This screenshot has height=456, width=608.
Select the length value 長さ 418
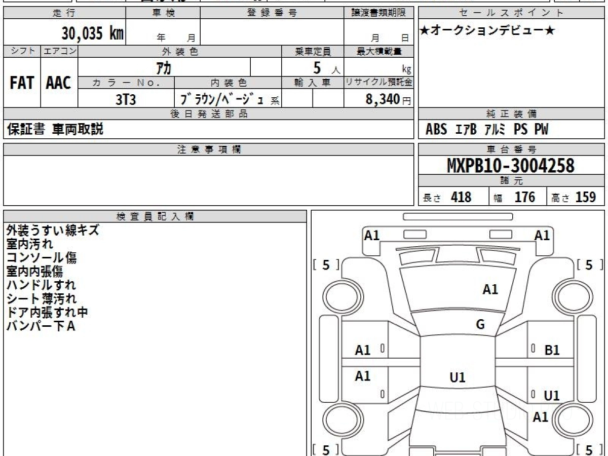click(447, 197)
